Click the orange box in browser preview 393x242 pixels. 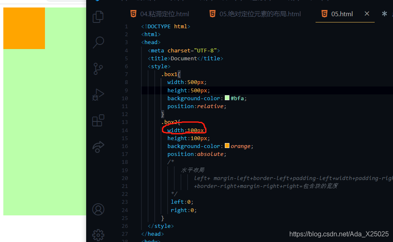[x=24, y=28]
